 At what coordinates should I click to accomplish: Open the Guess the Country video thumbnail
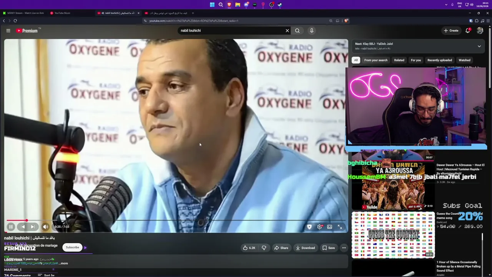pos(393,235)
